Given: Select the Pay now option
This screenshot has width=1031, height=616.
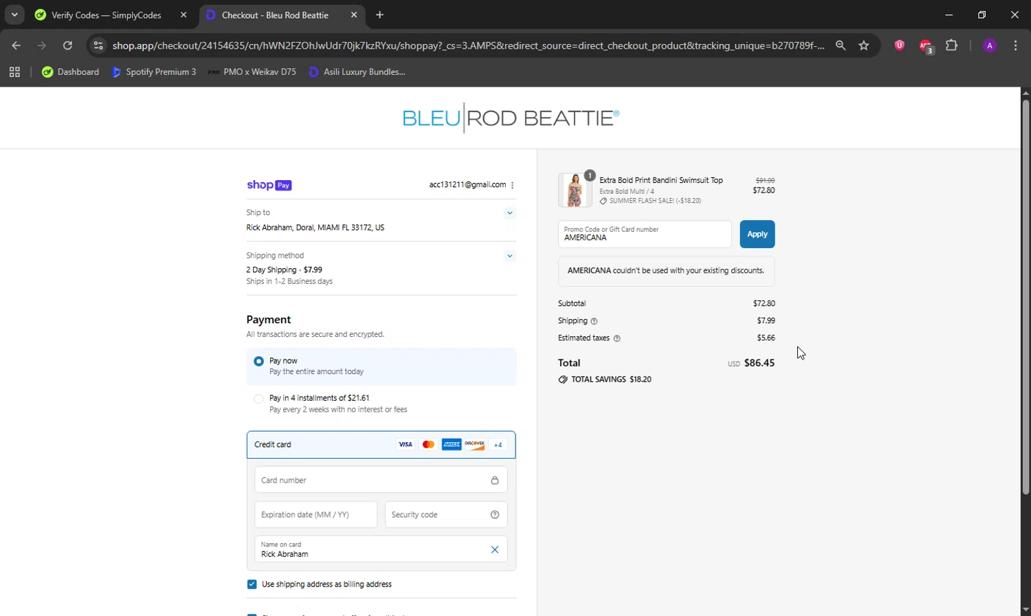Looking at the screenshot, I should 258,361.
